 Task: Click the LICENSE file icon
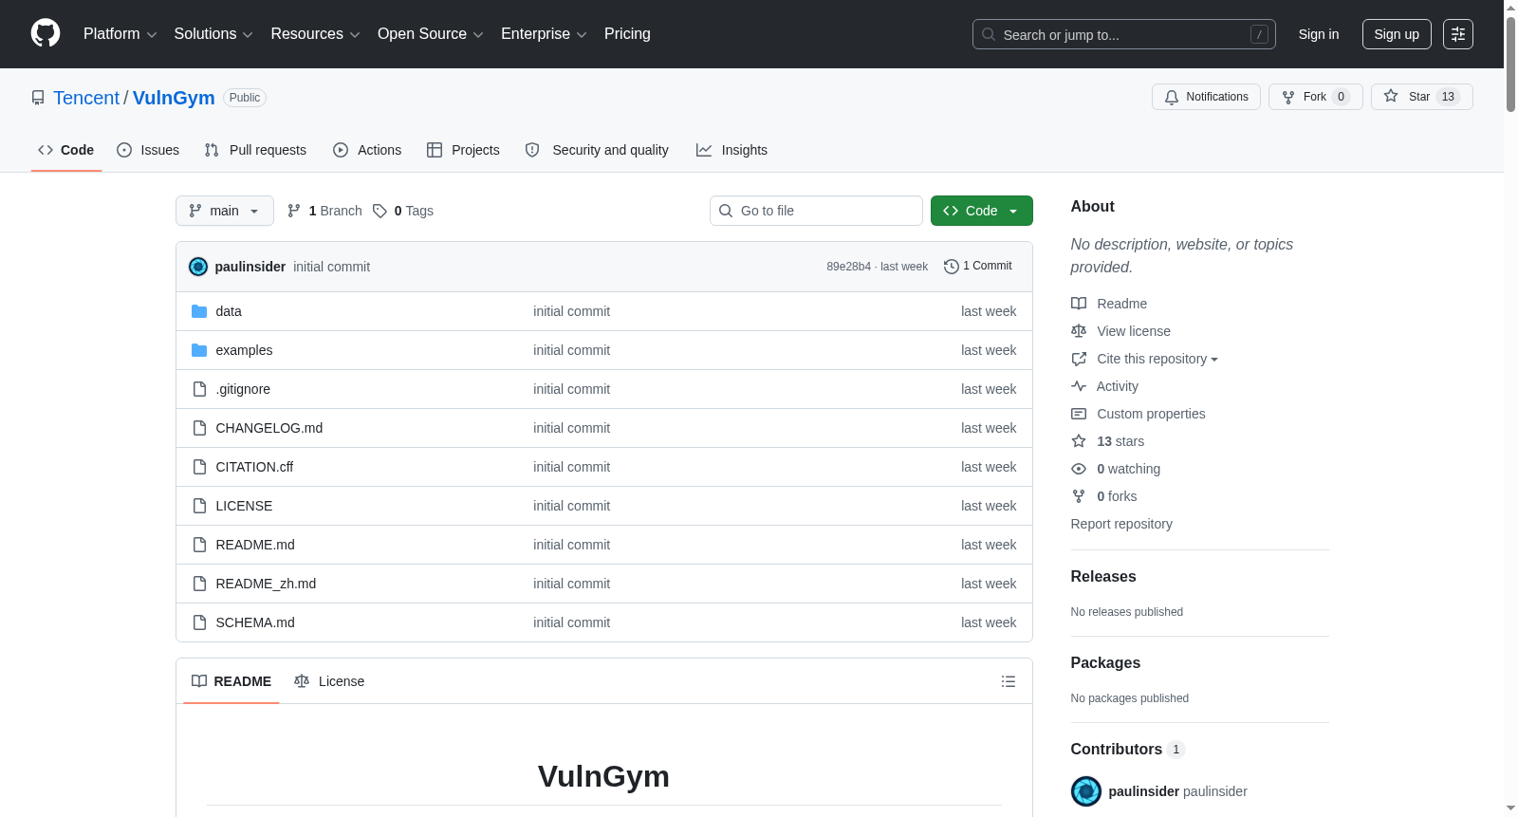click(199, 506)
